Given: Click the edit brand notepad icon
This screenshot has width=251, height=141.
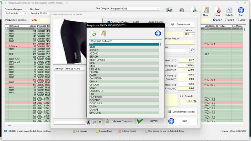Looking at the screenshot, I should pos(102,34).
